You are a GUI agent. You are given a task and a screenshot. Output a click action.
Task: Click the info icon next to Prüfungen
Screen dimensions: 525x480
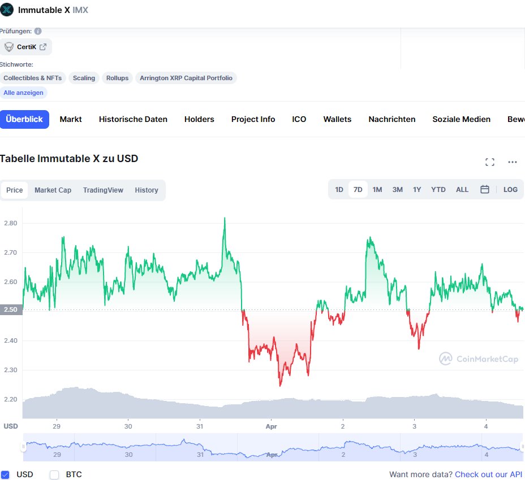(x=38, y=31)
